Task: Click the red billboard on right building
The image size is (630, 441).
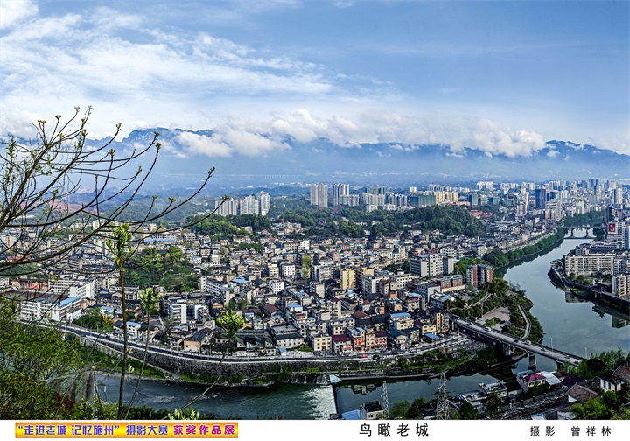Action: (x=612, y=227)
